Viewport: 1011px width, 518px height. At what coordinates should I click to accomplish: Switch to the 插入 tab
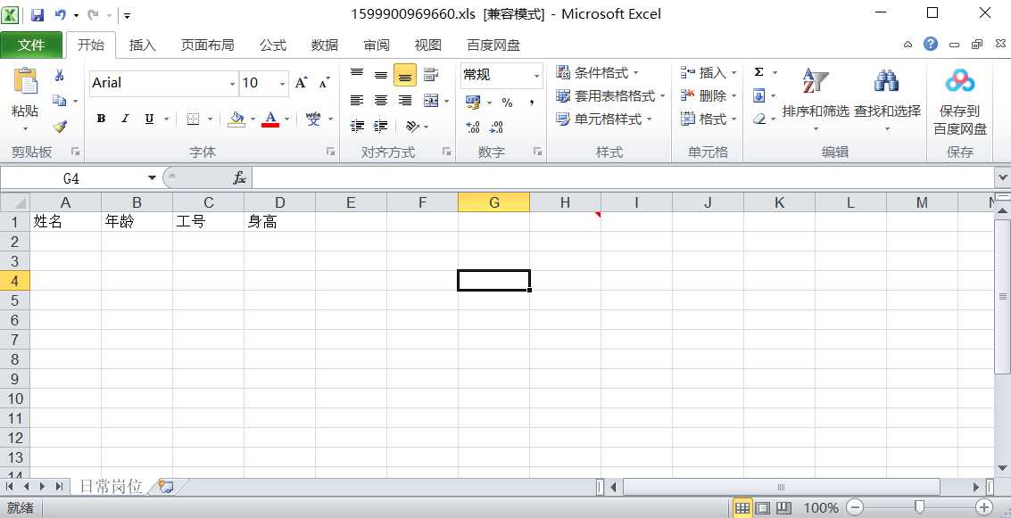[142, 45]
